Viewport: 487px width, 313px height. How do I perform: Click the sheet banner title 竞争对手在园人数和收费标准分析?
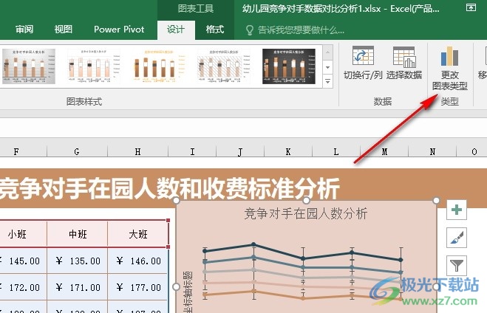click(169, 188)
